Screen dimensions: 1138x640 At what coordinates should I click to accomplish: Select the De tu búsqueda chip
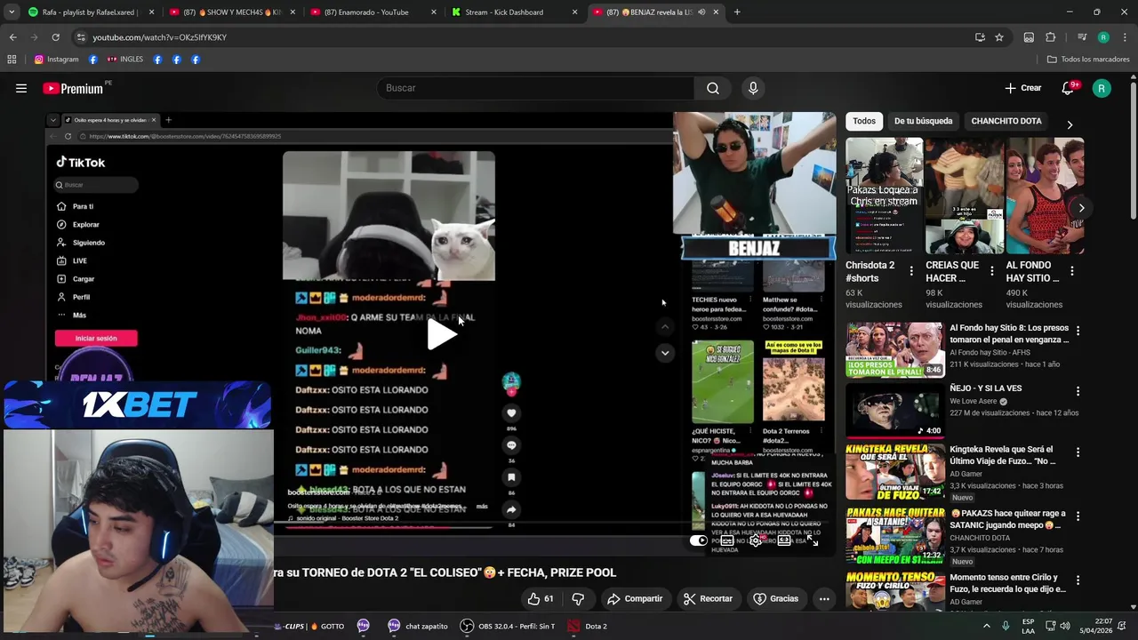point(923,121)
